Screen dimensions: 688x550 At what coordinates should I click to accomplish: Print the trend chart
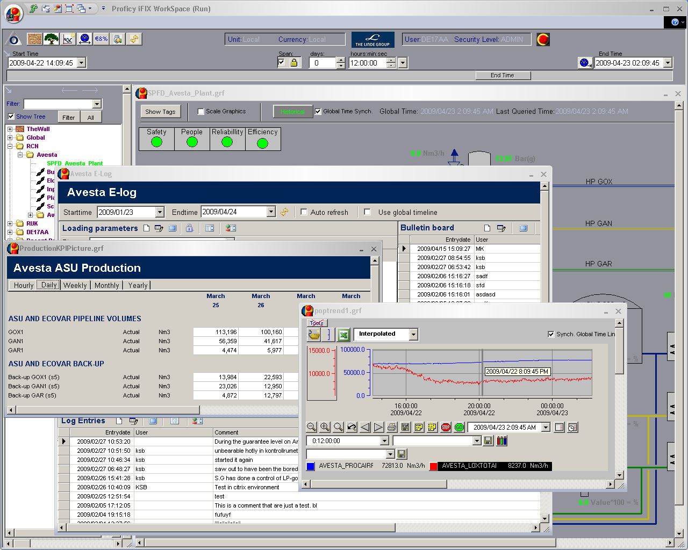392,428
